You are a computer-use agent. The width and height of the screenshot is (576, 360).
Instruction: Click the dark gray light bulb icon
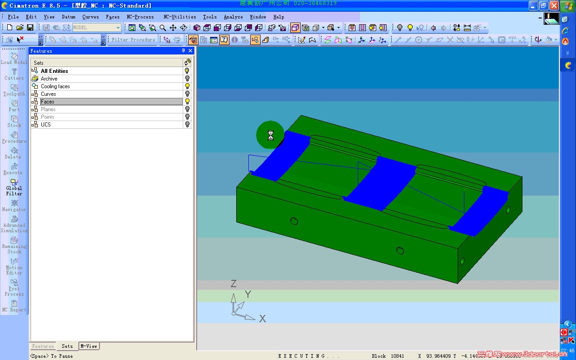click(400, 27)
